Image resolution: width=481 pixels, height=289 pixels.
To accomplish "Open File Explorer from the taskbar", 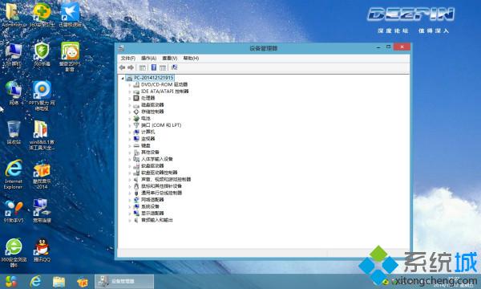I will (59, 281).
